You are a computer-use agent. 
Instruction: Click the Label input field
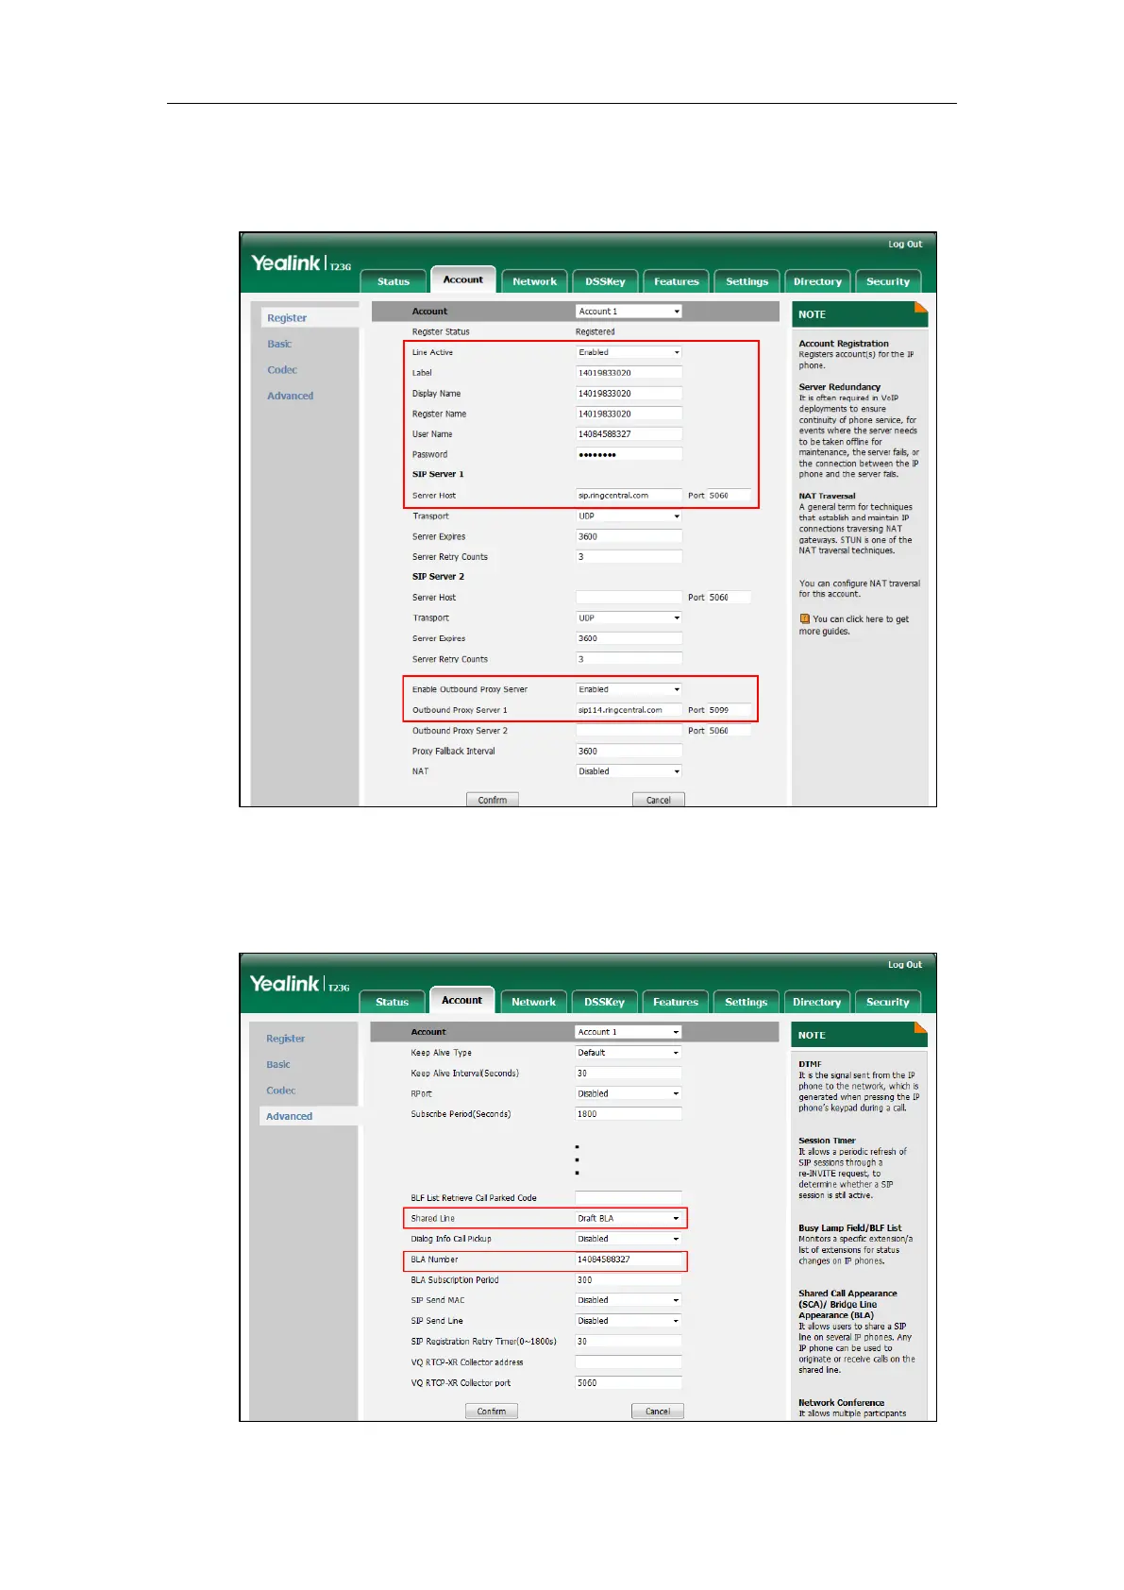629,373
